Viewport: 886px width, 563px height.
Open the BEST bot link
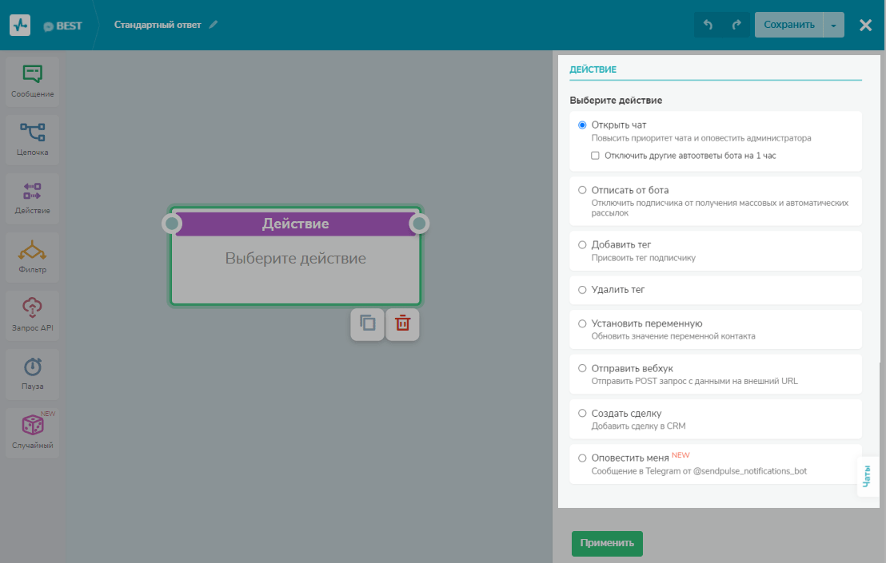[x=62, y=26]
